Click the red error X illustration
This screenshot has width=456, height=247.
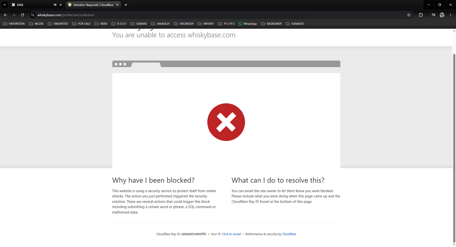226,122
